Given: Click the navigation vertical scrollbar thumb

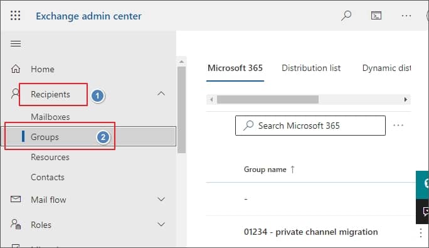Looking at the screenshot, I should click(x=181, y=110).
